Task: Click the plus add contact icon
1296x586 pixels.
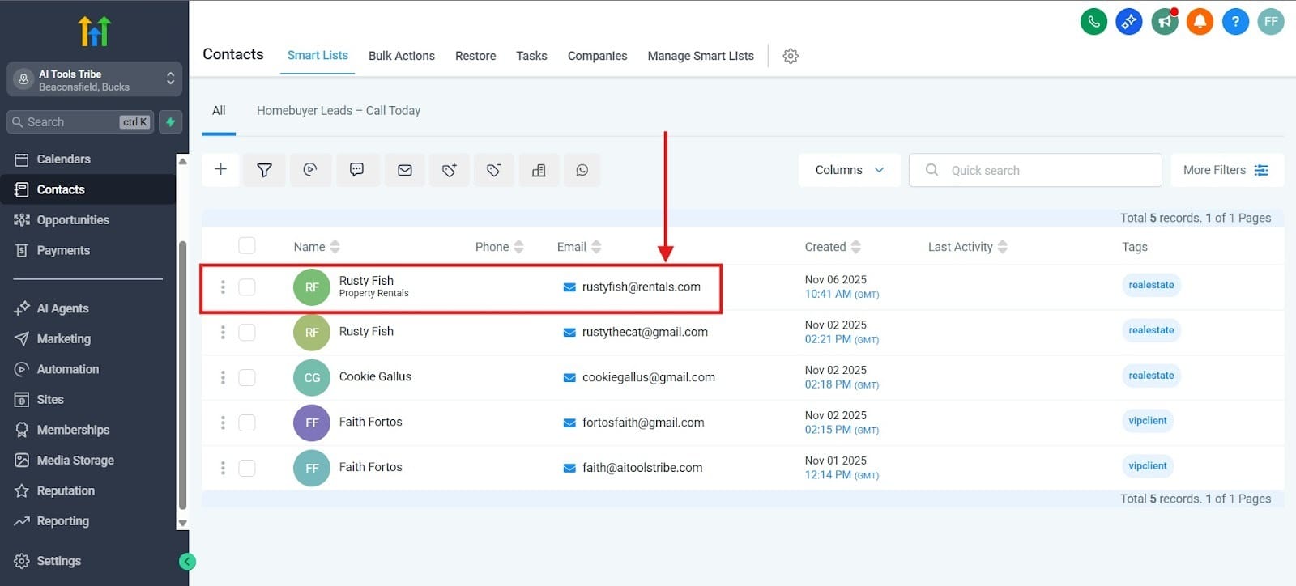Action: point(220,170)
